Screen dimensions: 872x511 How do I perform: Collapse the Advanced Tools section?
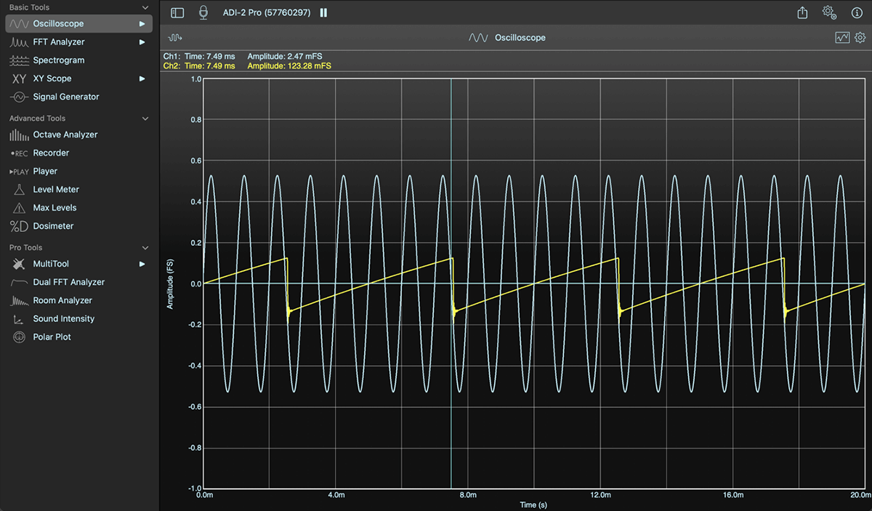tap(145, 118)
